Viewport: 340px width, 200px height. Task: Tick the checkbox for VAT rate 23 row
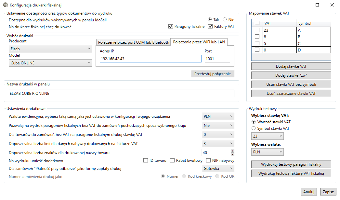click(x=257, y=30)
